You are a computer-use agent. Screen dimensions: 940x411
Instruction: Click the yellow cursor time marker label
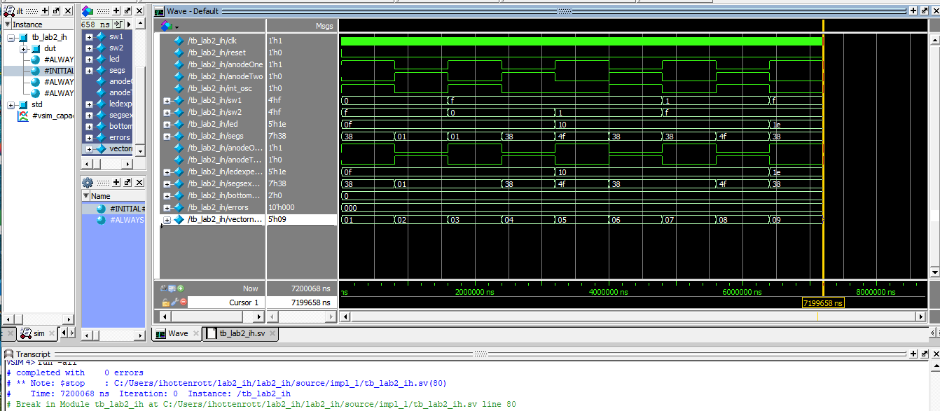823,303
